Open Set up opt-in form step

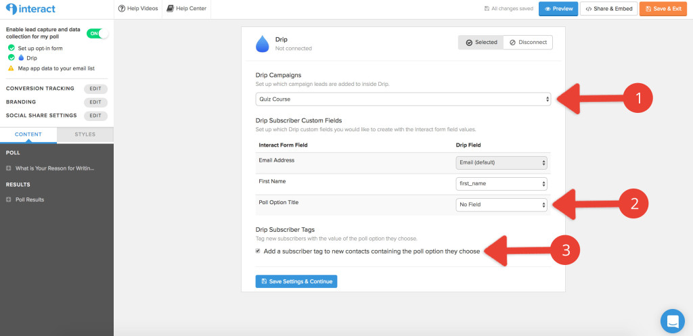(40, 48)
